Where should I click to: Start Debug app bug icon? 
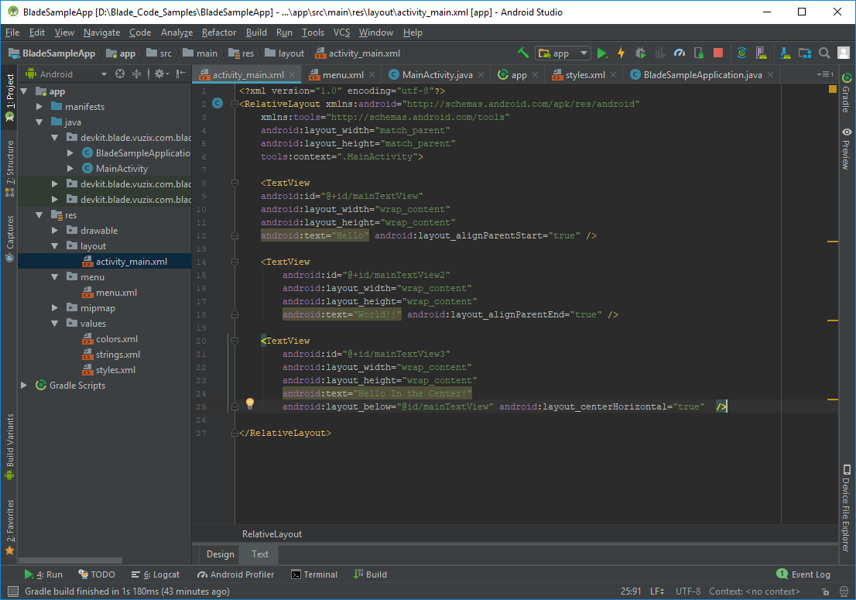tap(640, 53)
